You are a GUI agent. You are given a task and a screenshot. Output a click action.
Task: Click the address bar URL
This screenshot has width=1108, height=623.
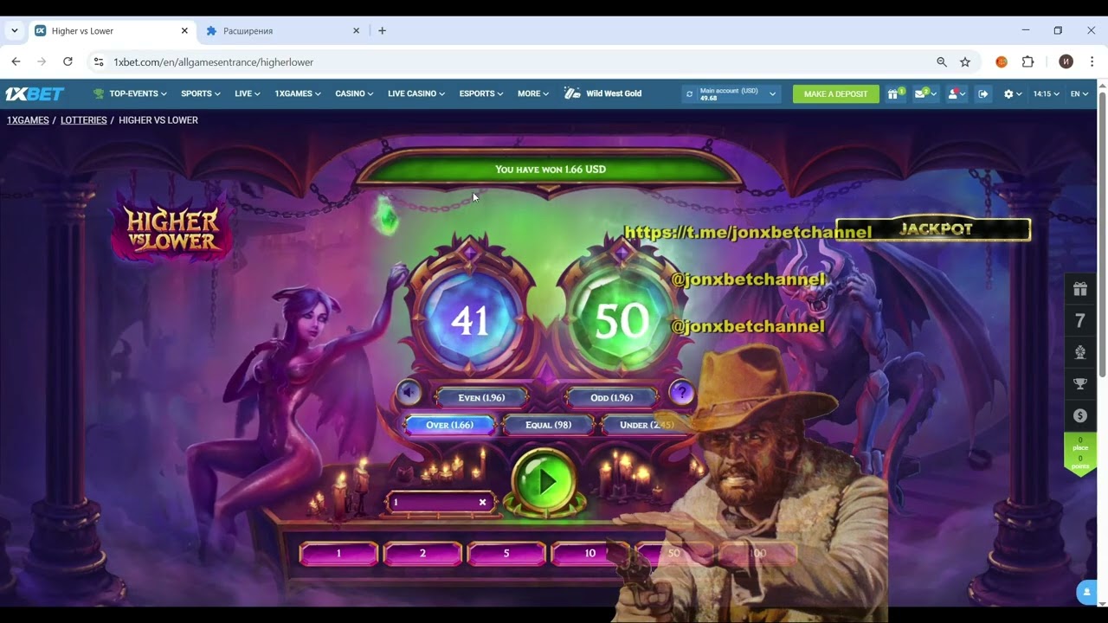(214, 61)
